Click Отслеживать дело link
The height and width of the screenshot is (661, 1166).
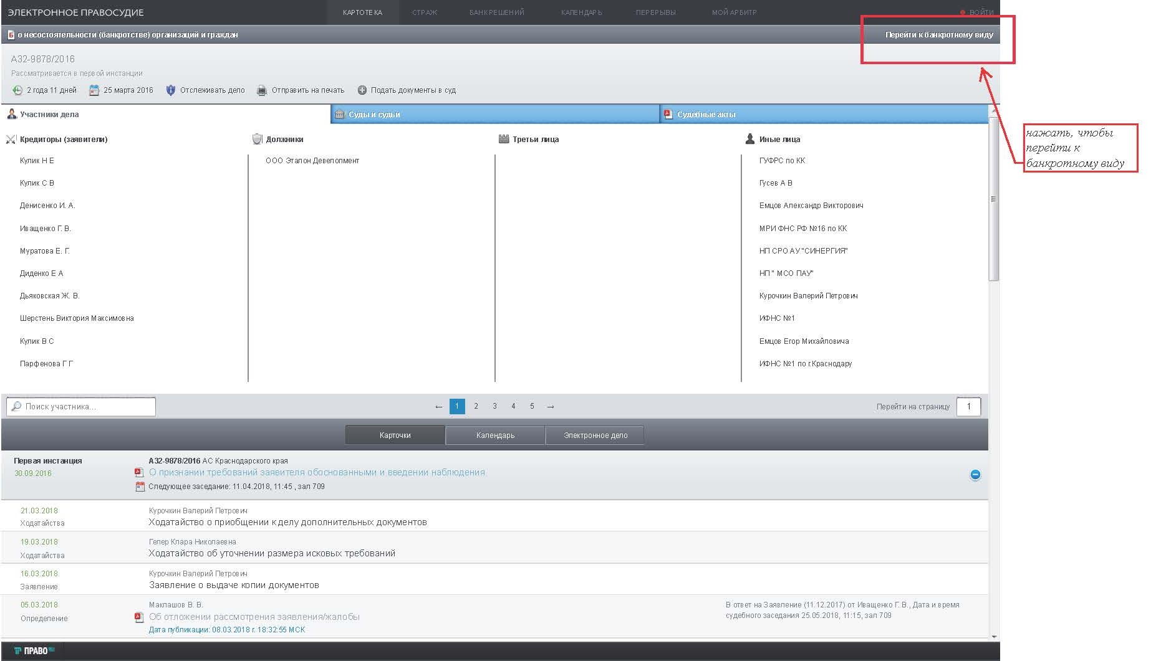[213, 90]
